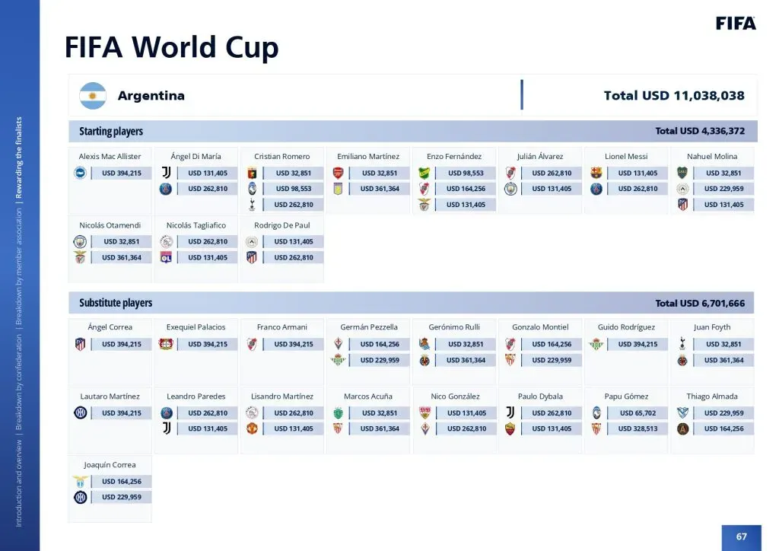The width and height of the screenshot is (779, 551).
Task: Click Tottenham crest under Cristian Romero
Action: 252,205
